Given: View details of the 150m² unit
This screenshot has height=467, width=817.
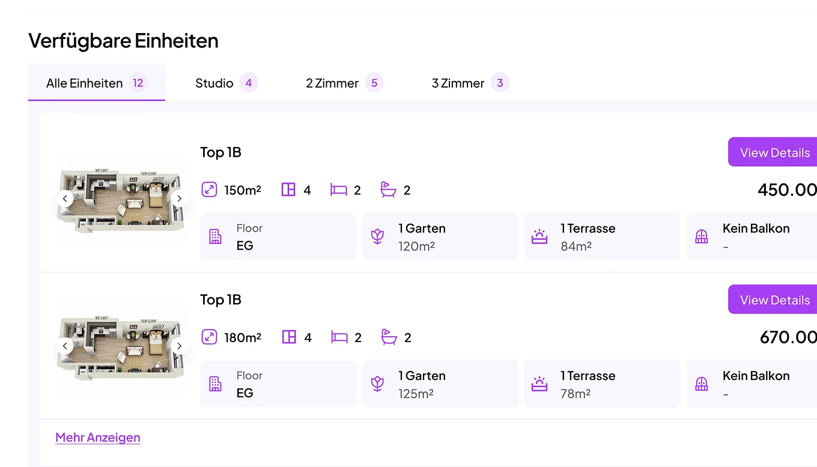Looking at the screenshot, I should [x=774, y=152].
